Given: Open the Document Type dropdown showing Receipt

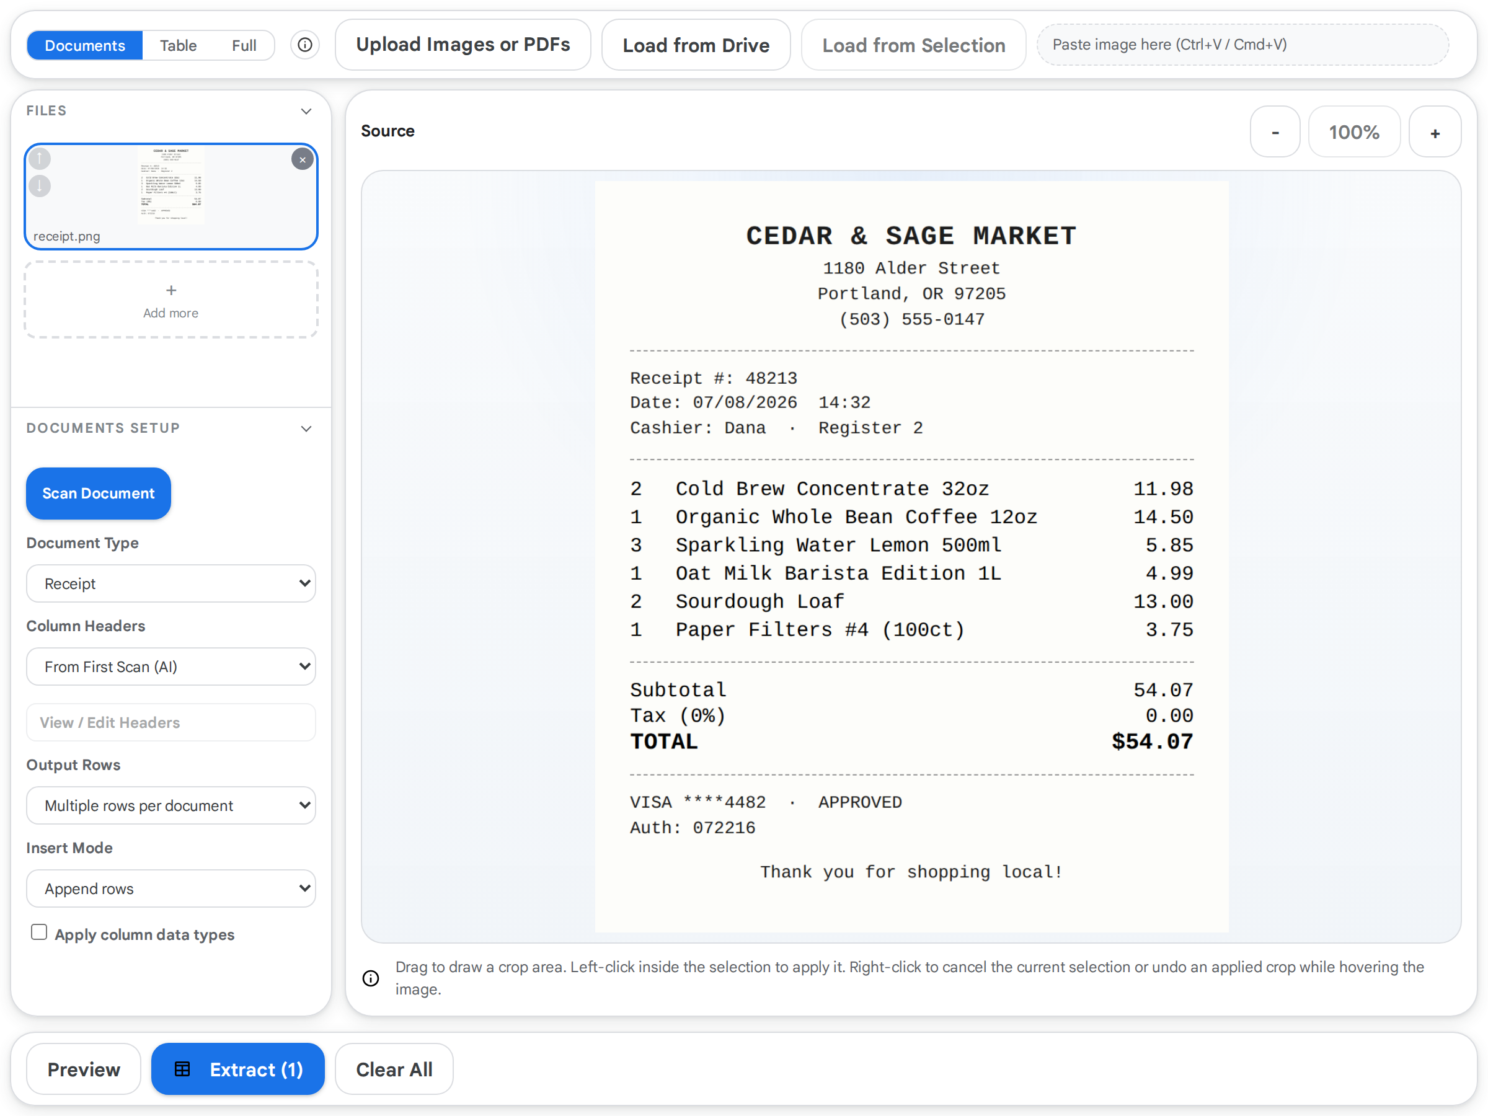Looking at the screenshot, I should (171, 583).
